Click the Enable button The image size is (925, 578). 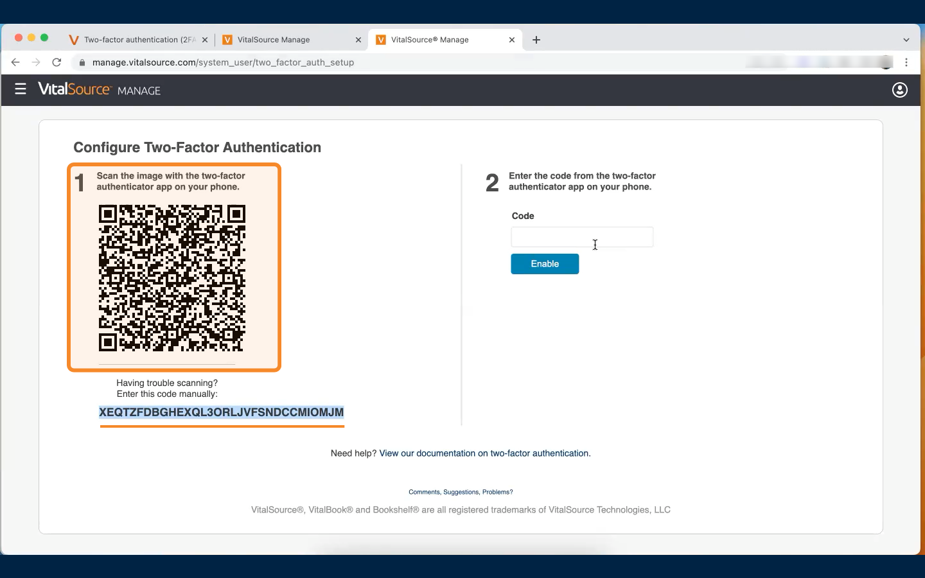pyautogui.click(x=545, y=264)
